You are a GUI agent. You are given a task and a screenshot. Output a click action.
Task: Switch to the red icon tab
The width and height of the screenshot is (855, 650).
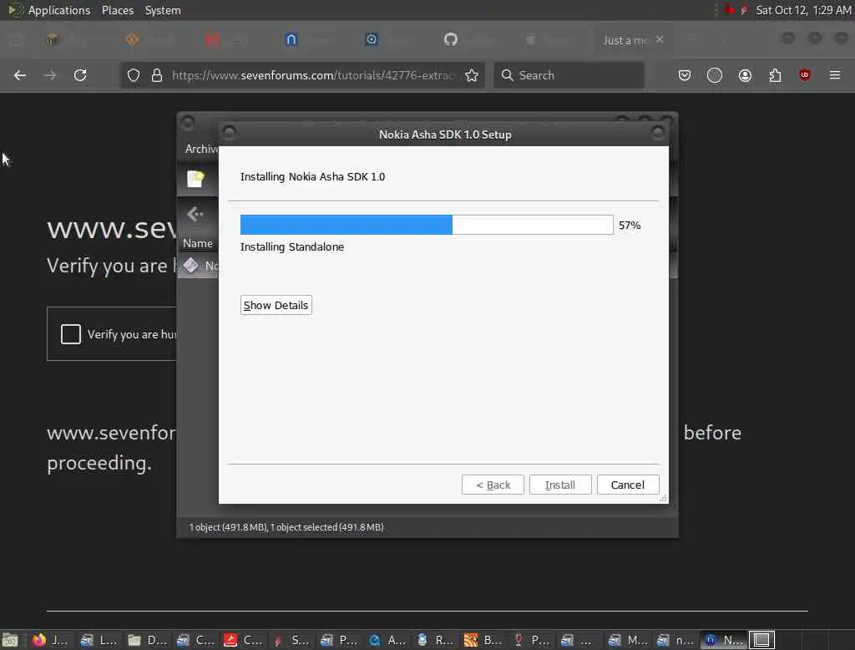pyautogui.click(x=211, y=39)
